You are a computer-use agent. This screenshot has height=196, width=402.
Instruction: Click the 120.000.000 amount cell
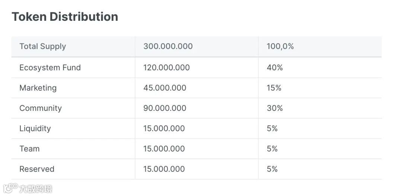click(166, 68)
